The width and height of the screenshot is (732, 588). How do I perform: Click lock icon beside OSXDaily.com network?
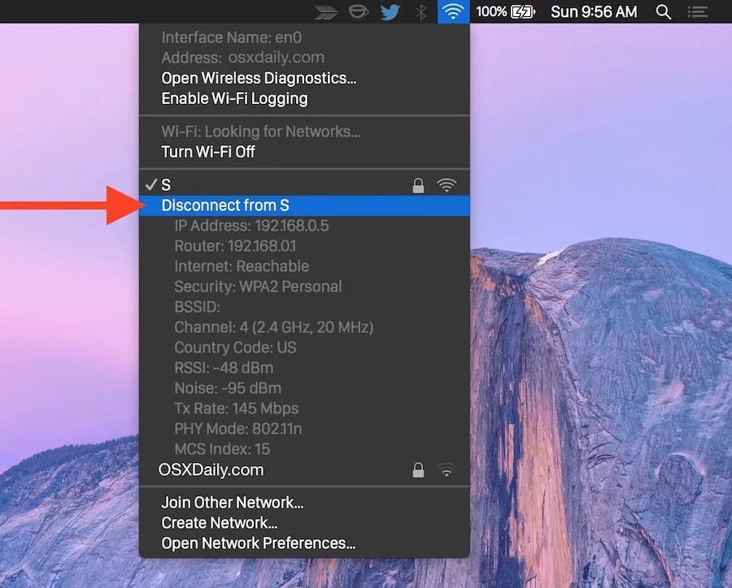(x=418, y=470)
